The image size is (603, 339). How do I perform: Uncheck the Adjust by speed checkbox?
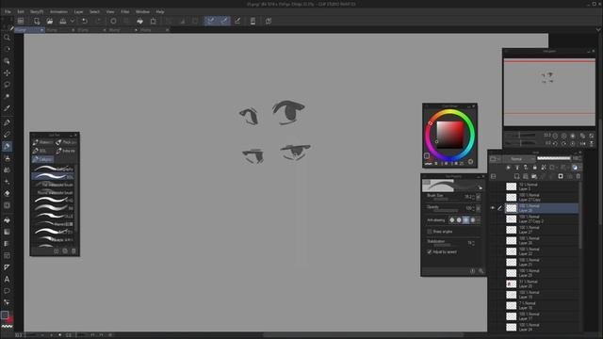pos(430,251)
